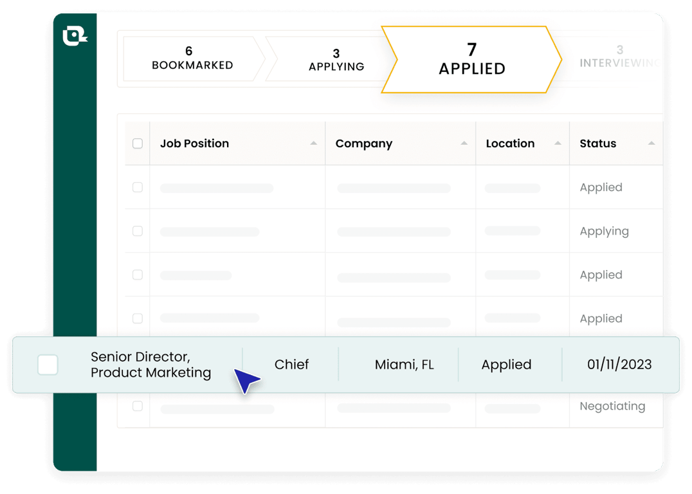
Task: Switch to the 3 Applying stage tab
Action: coord(336,60)
